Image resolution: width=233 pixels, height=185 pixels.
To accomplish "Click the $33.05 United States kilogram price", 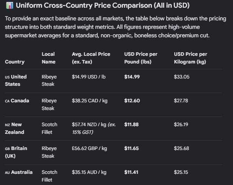I will click(x=182, y=77).
